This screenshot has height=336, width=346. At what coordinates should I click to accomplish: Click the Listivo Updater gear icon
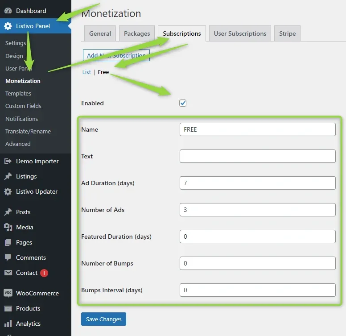[x=8, y=191]
